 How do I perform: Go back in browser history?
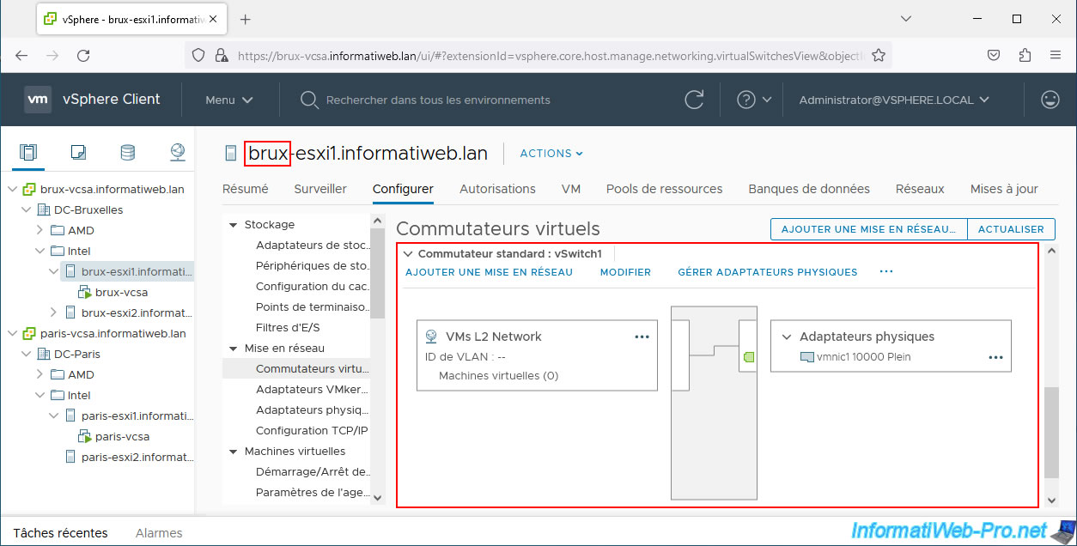point(21,55)
